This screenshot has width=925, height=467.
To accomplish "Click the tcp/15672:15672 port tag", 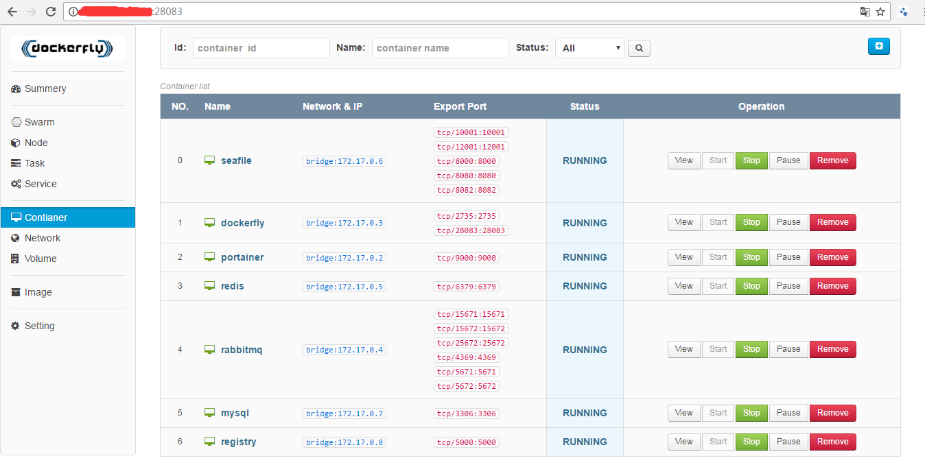I will (471, 328).
